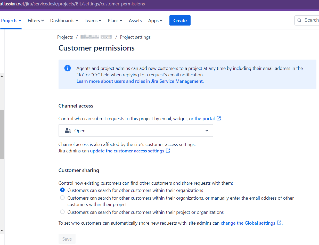Viewport: 319px width, 245px height.
Task: Click the browser address bar URL
Action: tap(72, 4)
